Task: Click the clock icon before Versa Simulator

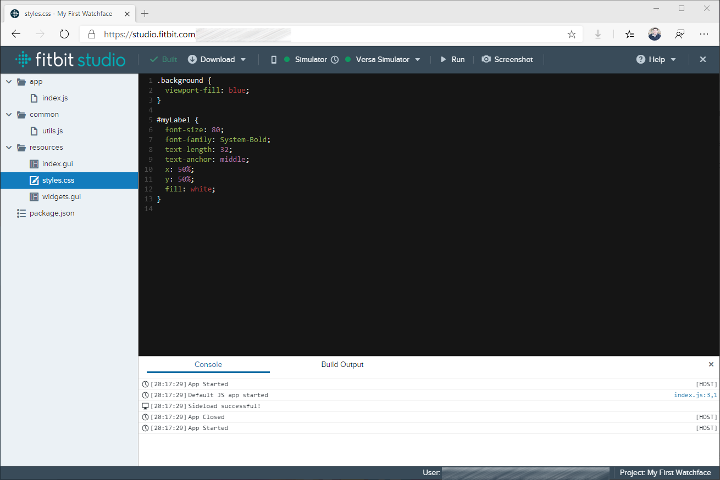Action: pos(335,59)
